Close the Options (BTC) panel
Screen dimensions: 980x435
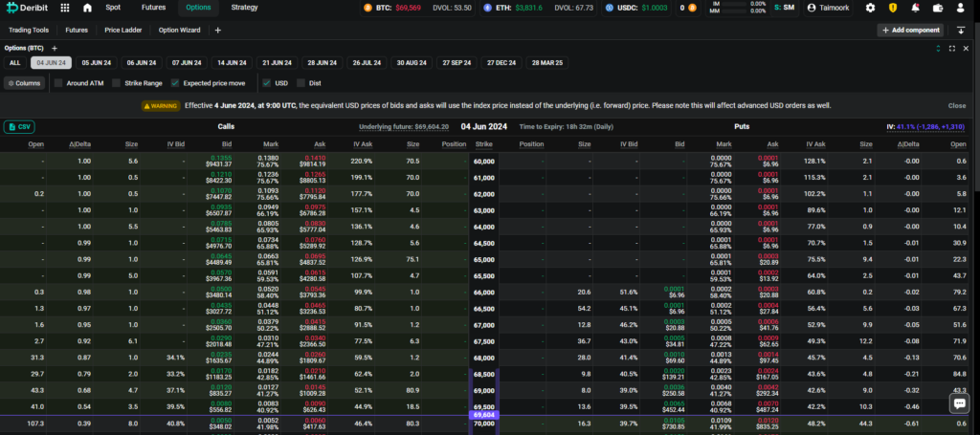click(966, 48)
